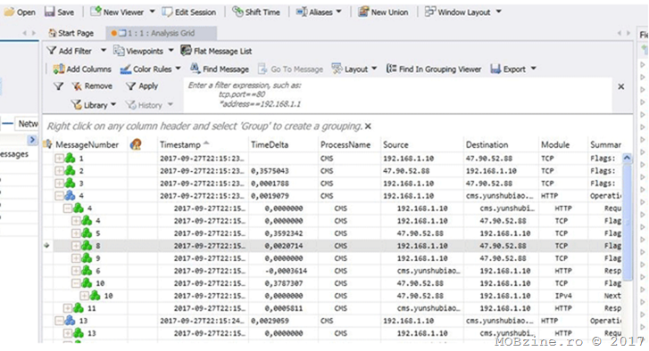Open the Add Filter dropdown arrow

click(x=103, y=51)
